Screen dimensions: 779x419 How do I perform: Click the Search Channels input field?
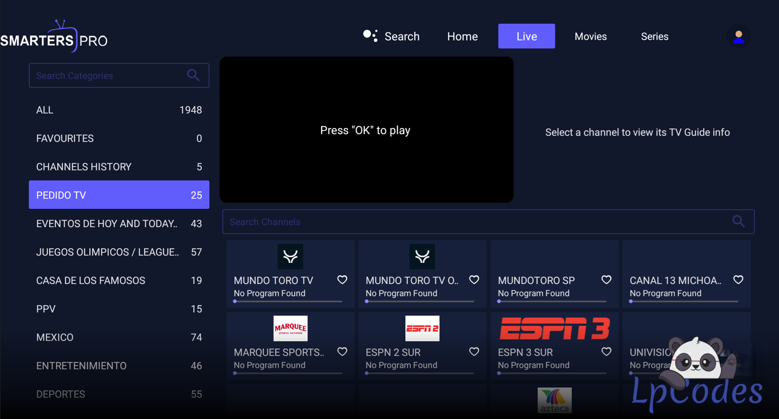coord(477,222)
